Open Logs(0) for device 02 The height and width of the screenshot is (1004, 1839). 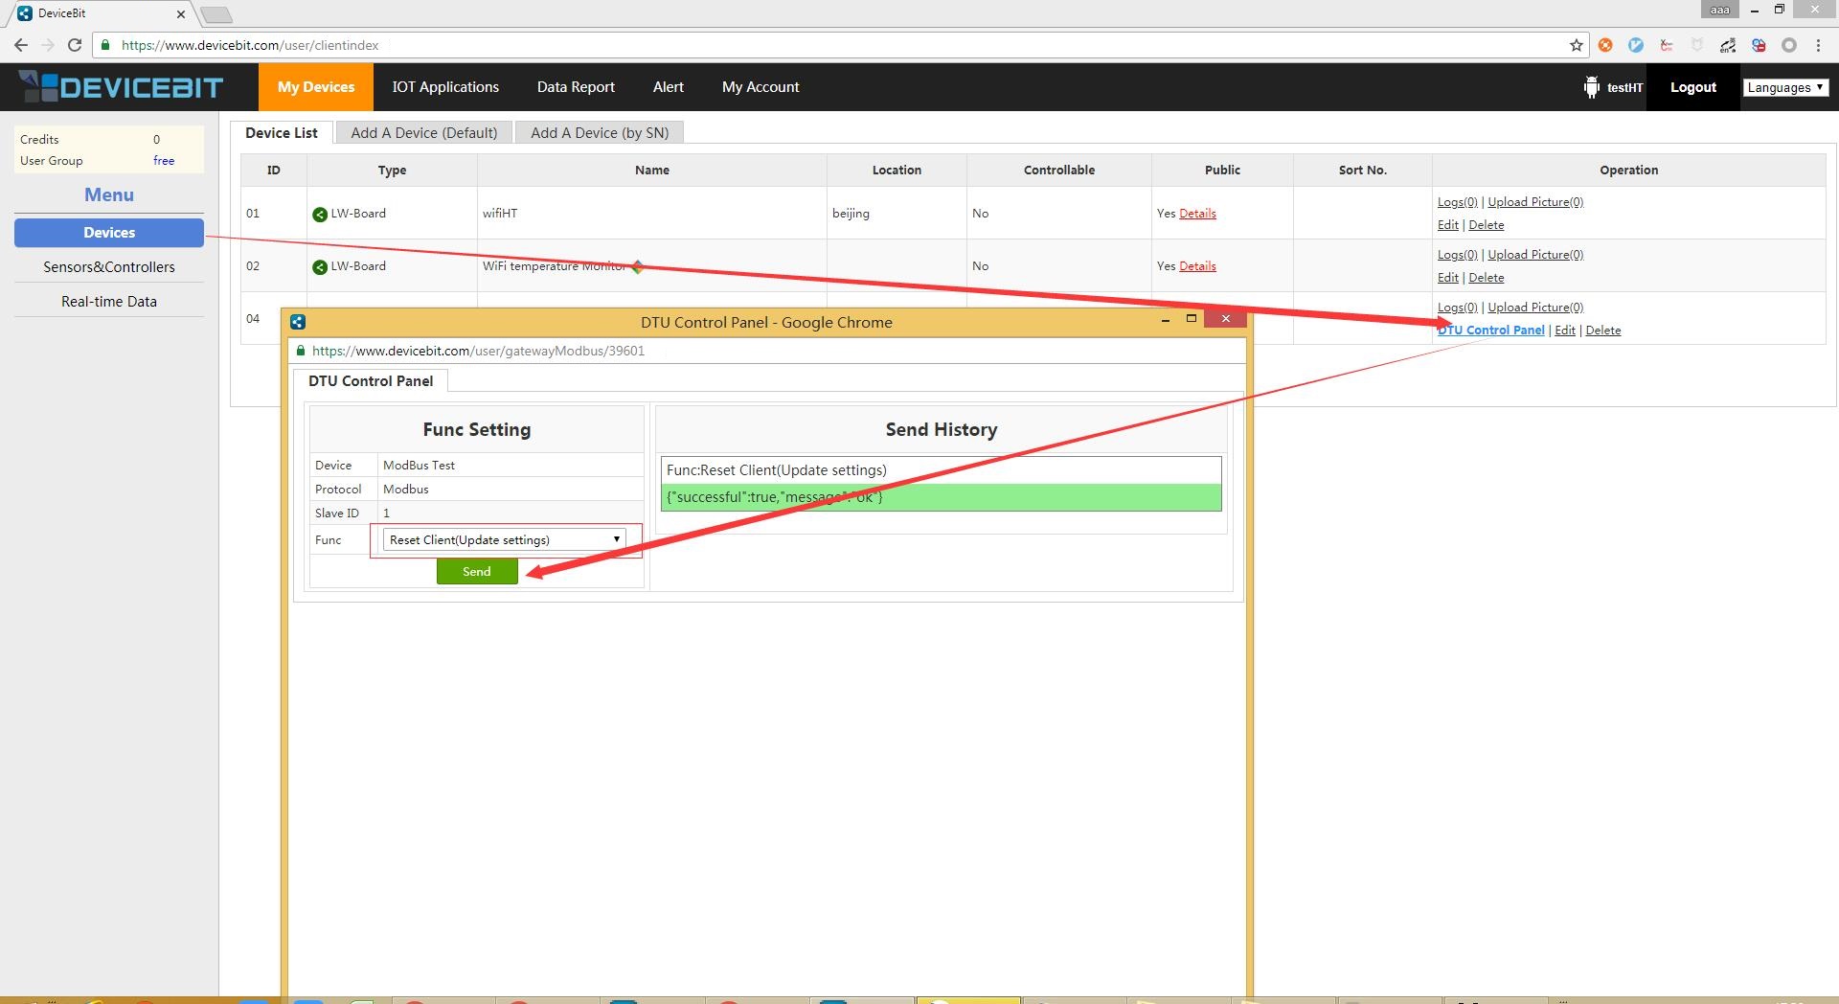click(x=1457, y=255)
